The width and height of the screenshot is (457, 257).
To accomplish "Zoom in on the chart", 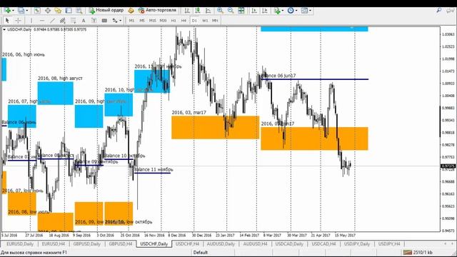I will 221,11.
